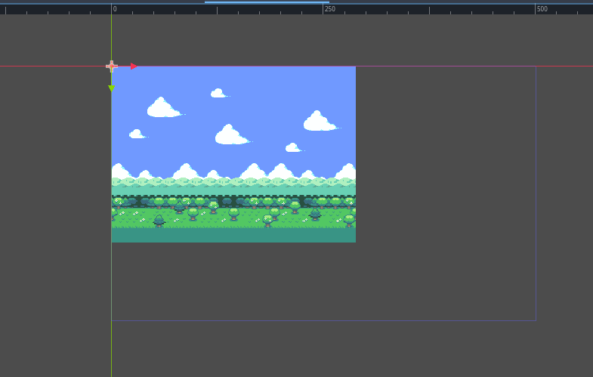Click the big cloud on the right side
593x377 pixels.
[x=319, y=122]
